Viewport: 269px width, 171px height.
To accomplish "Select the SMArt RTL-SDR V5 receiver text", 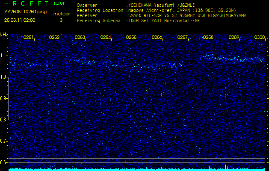I will (x=187, y=16).
